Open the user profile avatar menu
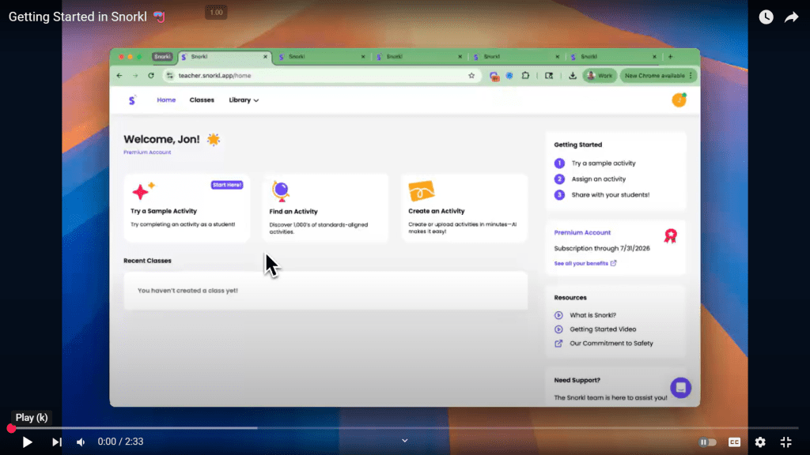 coord(679,100)
